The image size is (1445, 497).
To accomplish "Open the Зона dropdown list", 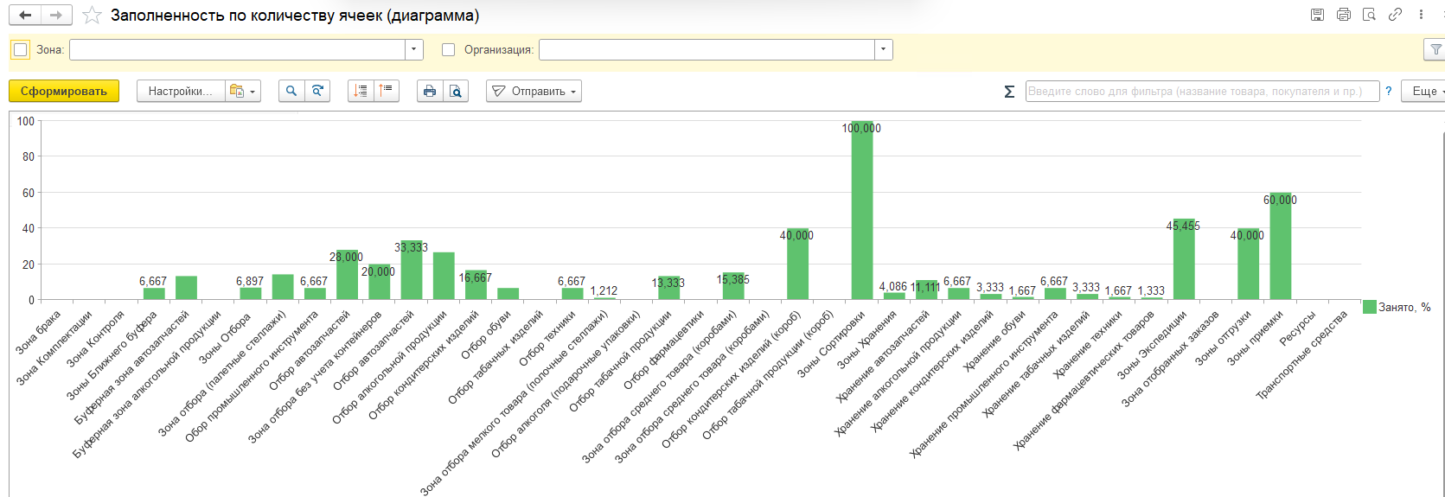I will click(x=414, y=49).
